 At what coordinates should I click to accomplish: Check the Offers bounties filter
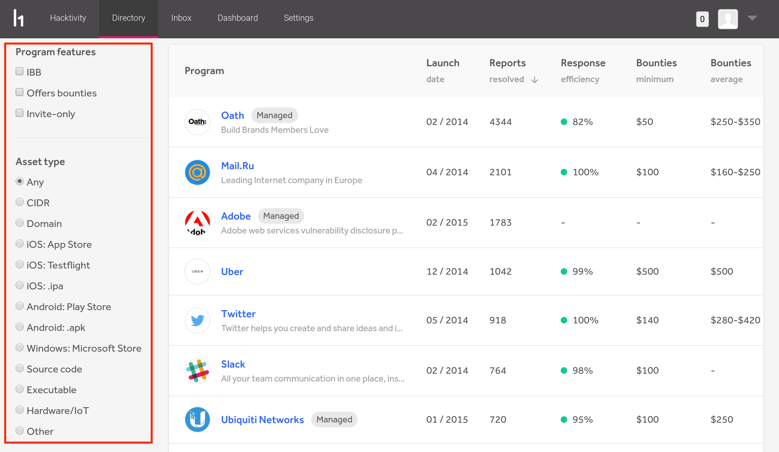pyautogui.click(x=19, y=92)
